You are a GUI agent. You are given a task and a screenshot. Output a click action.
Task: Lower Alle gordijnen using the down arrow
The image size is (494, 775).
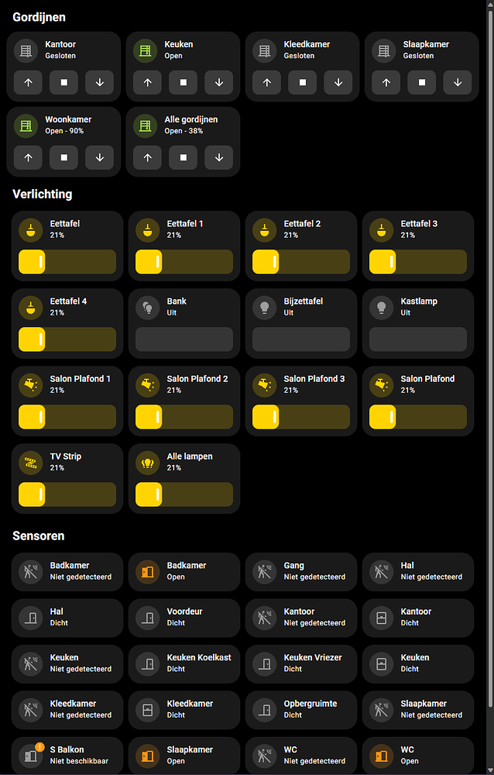point(218,157)
